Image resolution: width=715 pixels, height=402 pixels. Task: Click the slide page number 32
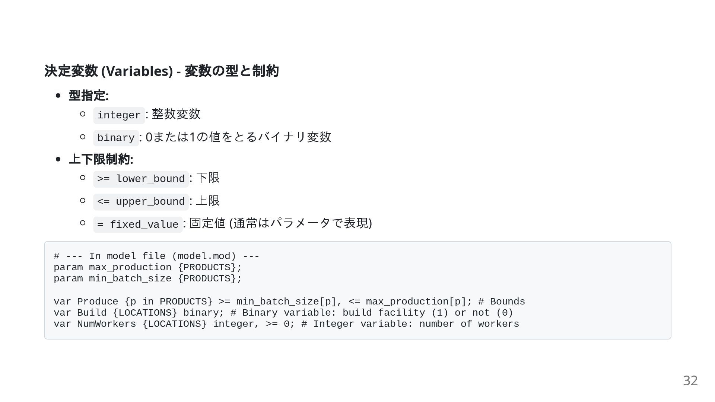click(690, 380)
